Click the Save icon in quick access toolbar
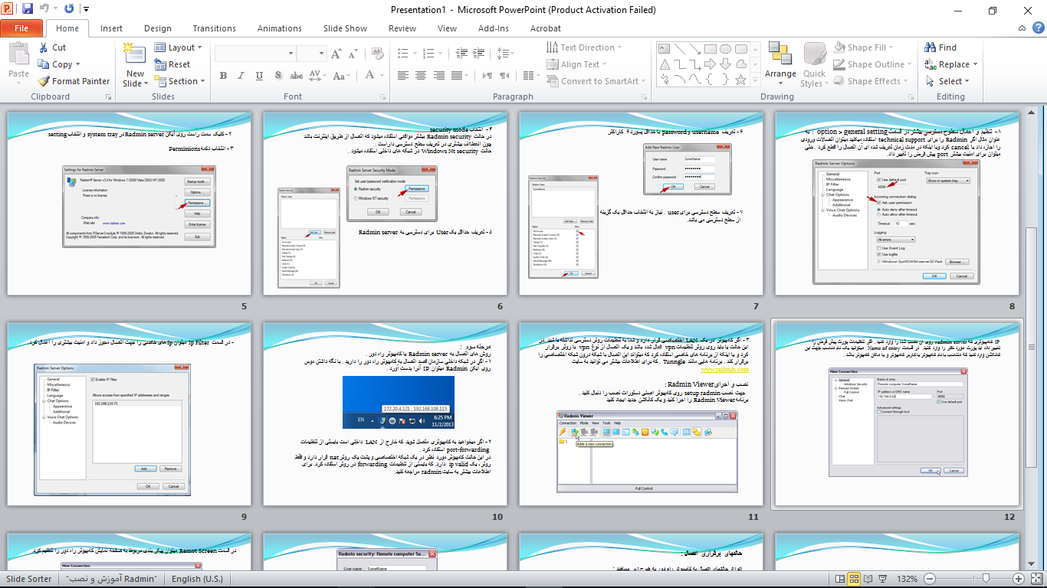This screenshot has height=588, width=1047. pyautogui.click(x=28, y=10)
